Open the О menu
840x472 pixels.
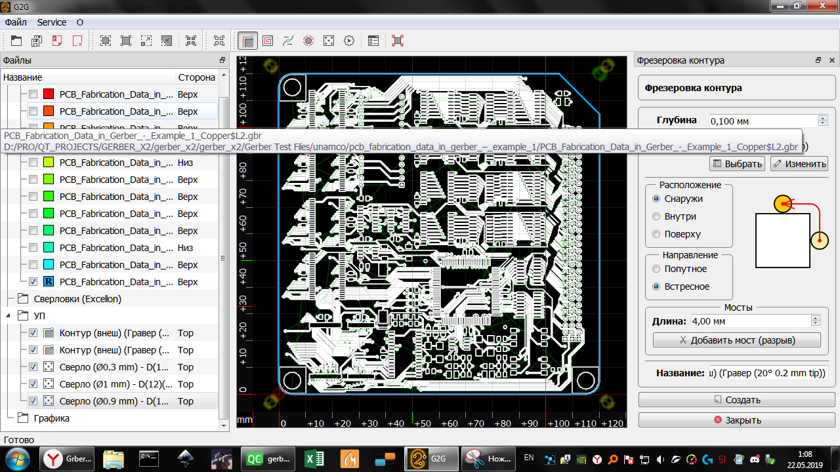point(80,22)
